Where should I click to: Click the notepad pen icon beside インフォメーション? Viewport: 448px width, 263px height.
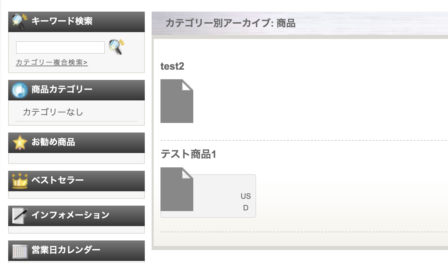pyautogui.click(x=19, y=216)
